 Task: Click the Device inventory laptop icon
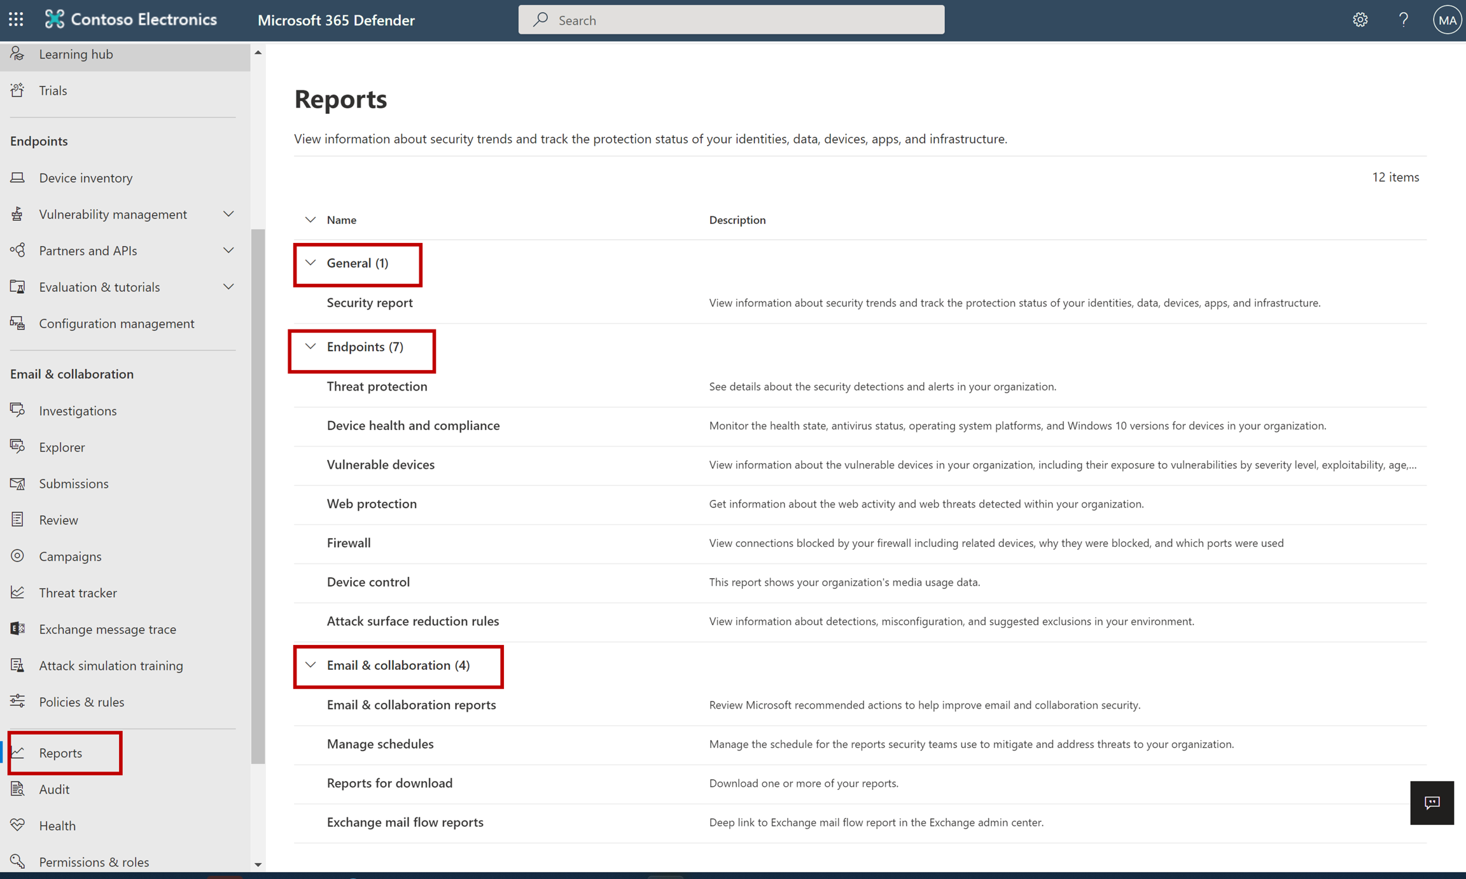tap(18, 177)
